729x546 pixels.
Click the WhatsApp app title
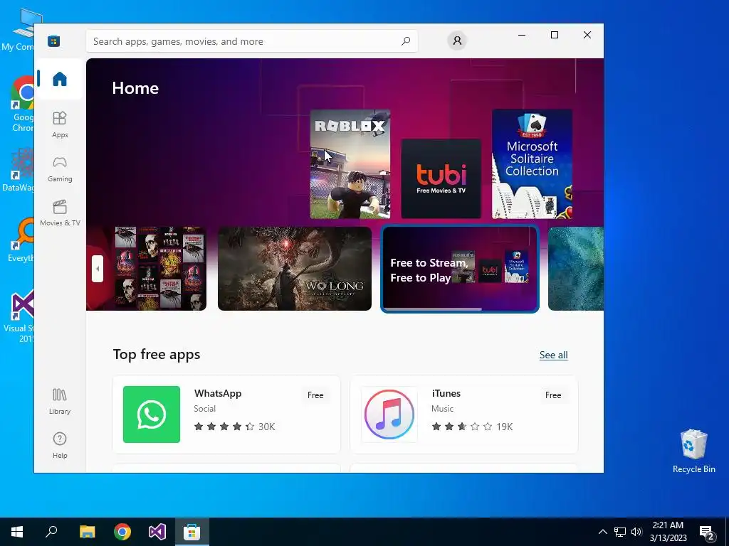218,393
